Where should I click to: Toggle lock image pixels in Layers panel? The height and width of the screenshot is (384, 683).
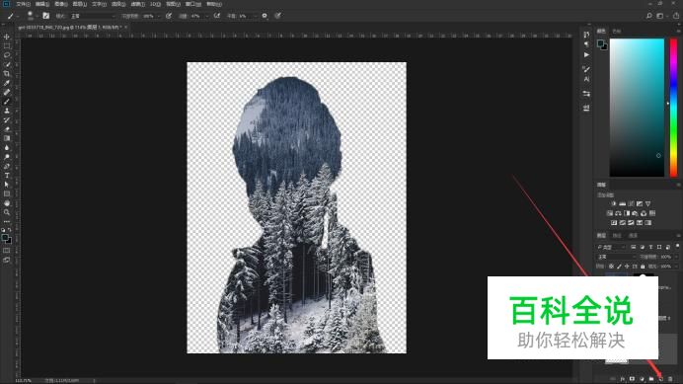(619, 266)
